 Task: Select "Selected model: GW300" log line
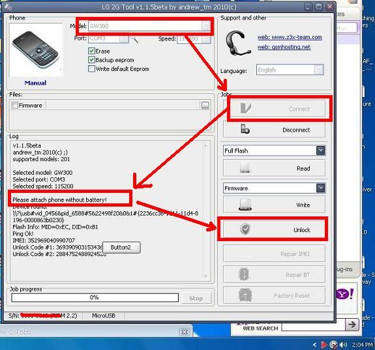[42, 173]
